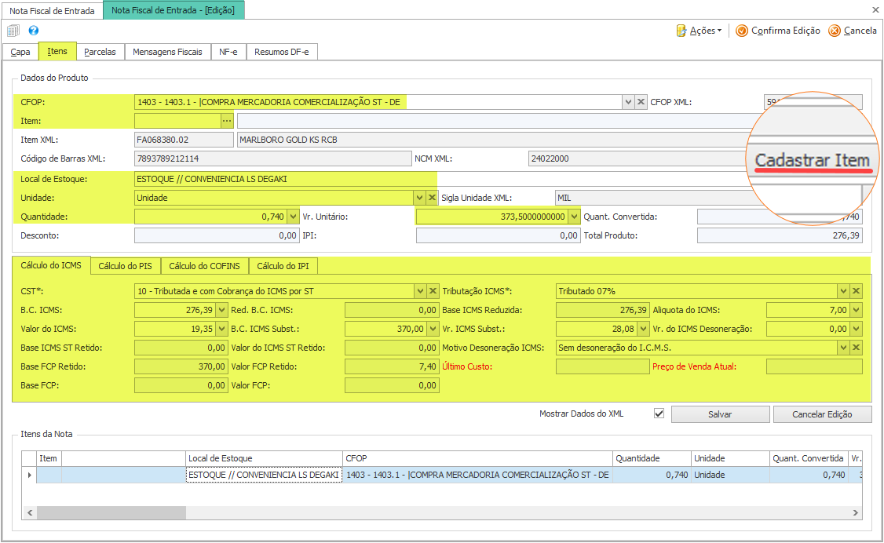Click the Cancelar Edição button
This screenshot has width=884, height=543.
coord(822,414)
